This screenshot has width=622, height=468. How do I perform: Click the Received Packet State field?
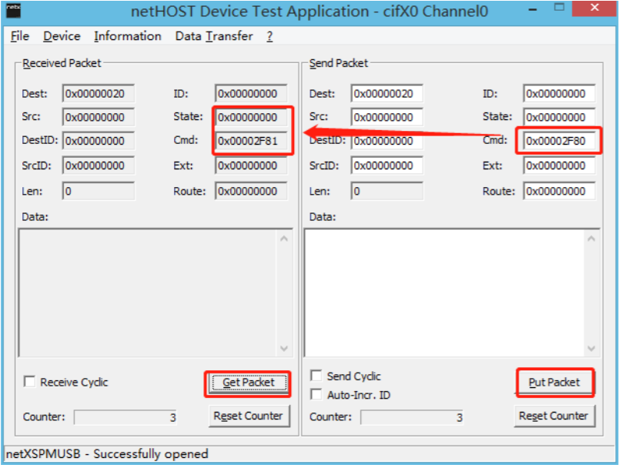(x=251, y=118)
